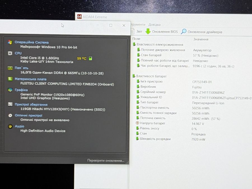Click the speaker icon beside Аудіо
252x189 pixels.
[x=10, y=126]
